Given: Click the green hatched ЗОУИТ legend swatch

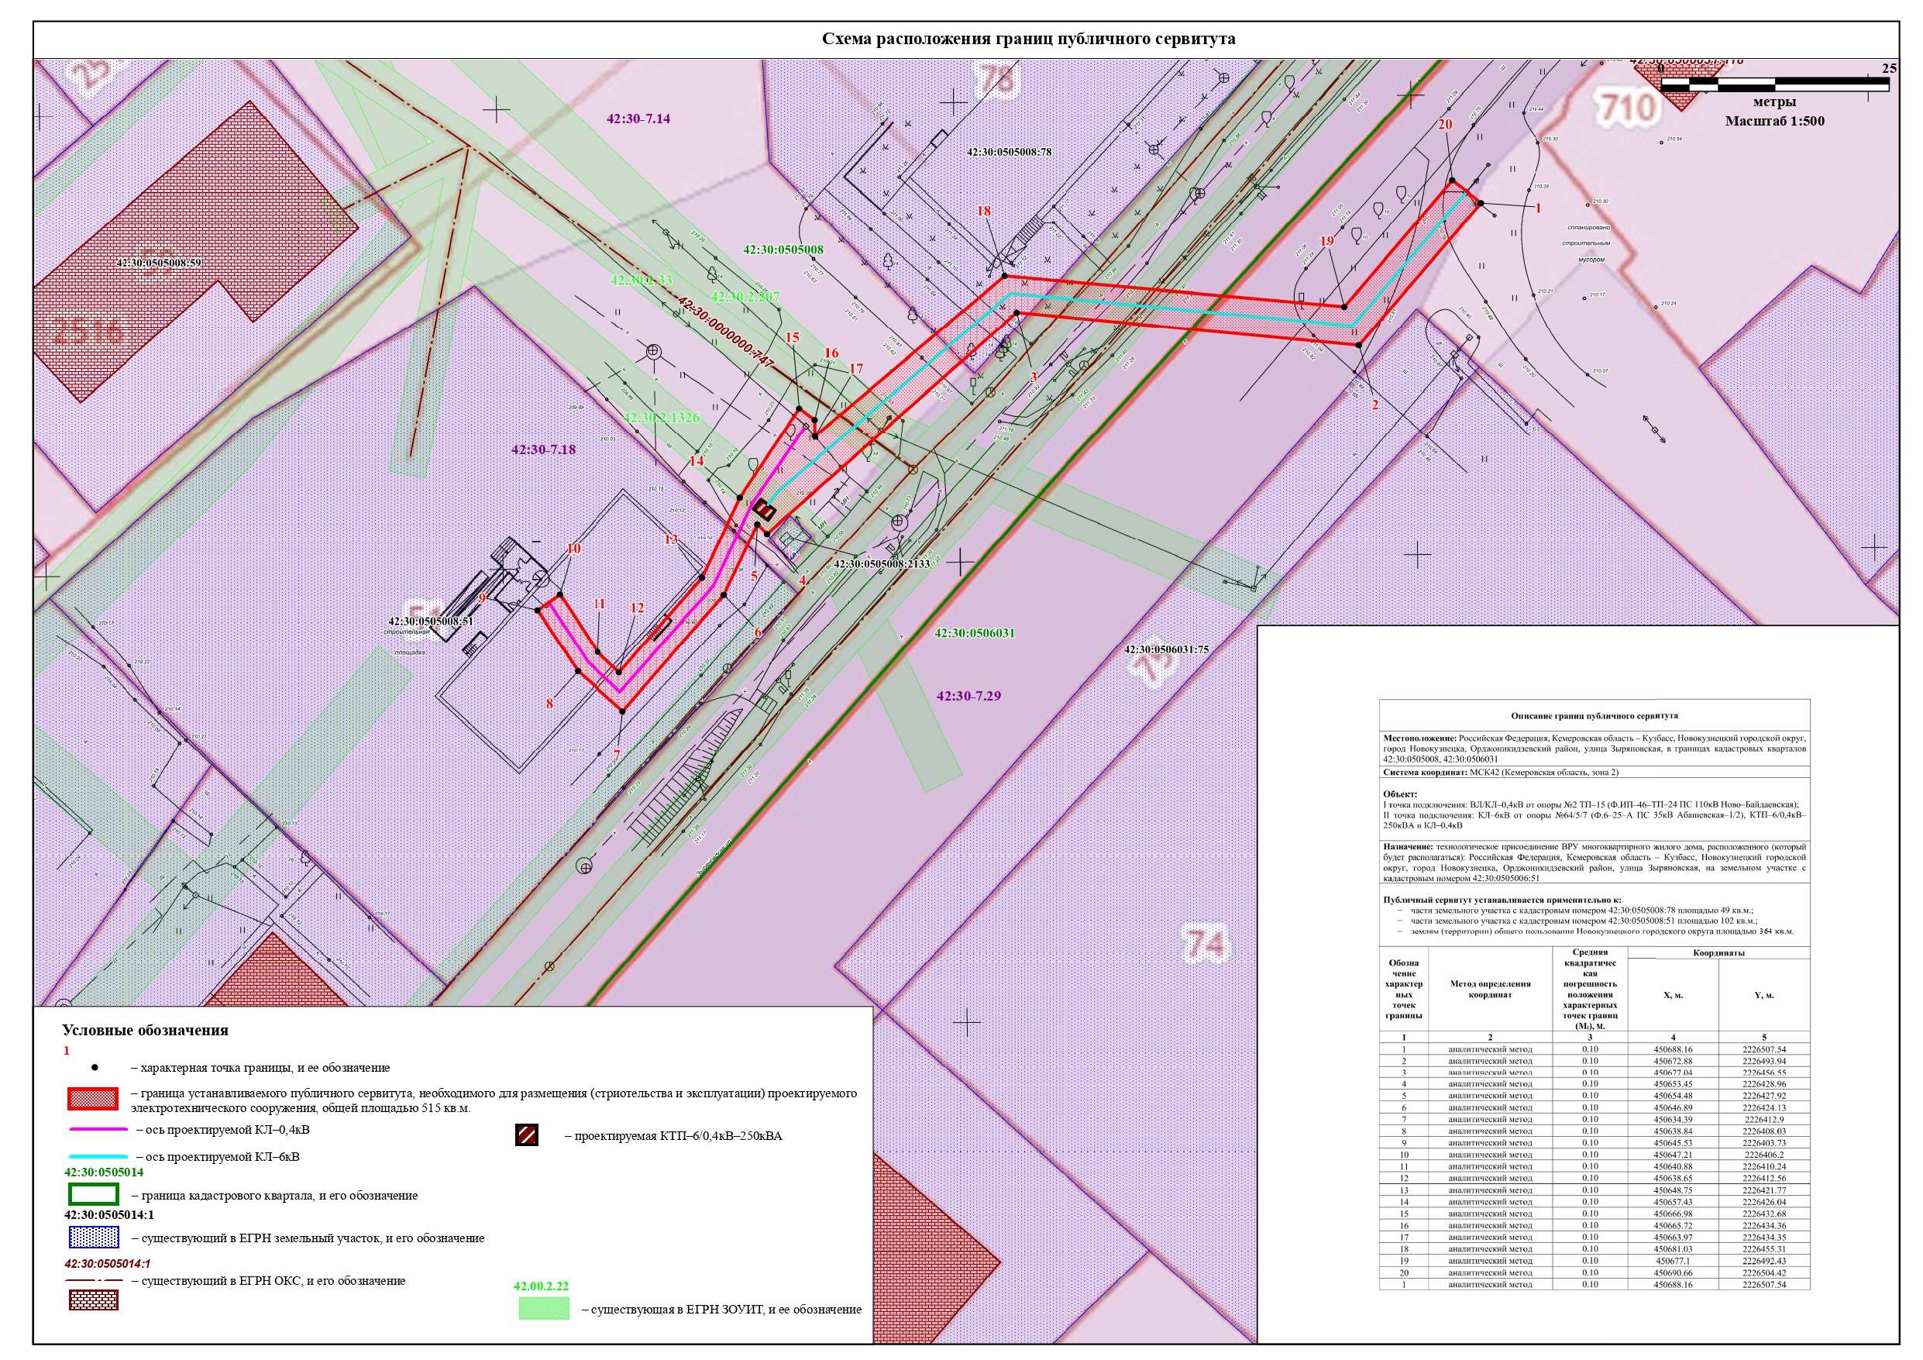Looking at the screenshot, I should [544, 1309].
